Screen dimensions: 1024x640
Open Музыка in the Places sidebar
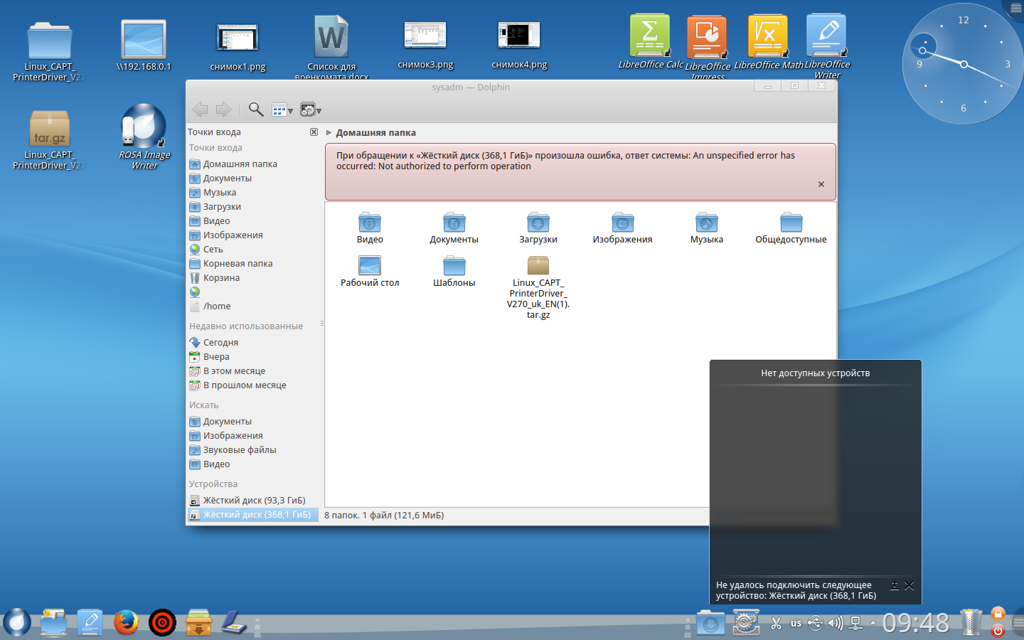pos(253,193)
